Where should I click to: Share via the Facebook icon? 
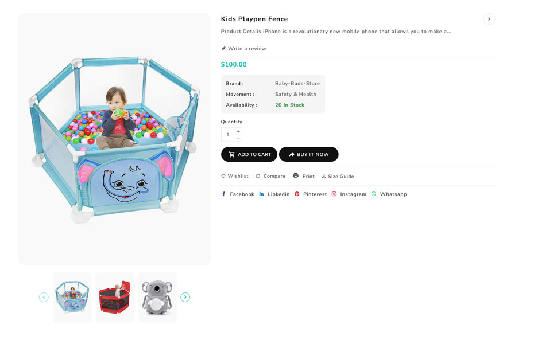click(224, 194)
